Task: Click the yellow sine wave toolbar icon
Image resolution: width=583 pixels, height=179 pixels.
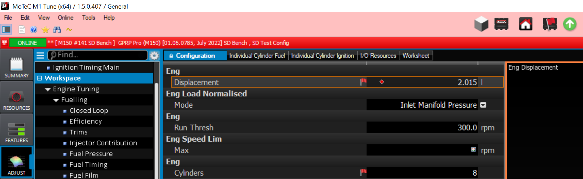Action: (x=69, y=29)
